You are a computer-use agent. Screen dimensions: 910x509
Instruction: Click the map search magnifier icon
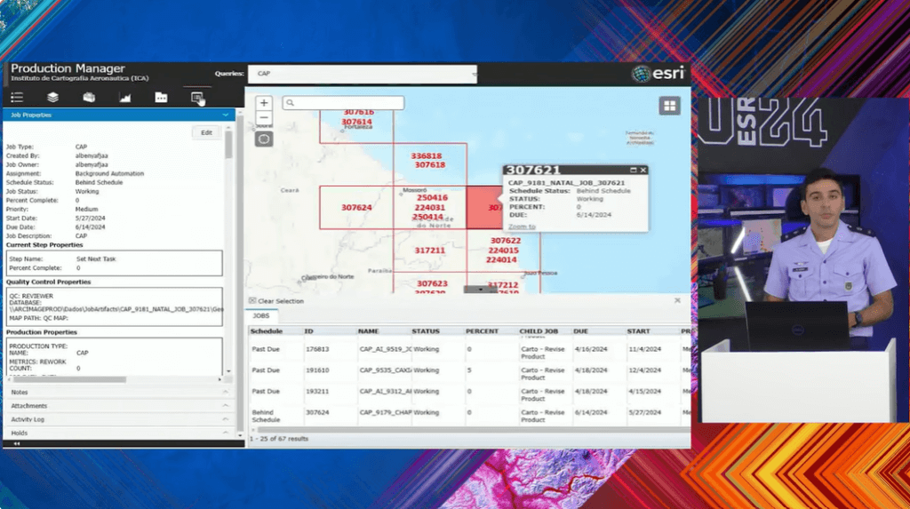(x=291, y=103)
